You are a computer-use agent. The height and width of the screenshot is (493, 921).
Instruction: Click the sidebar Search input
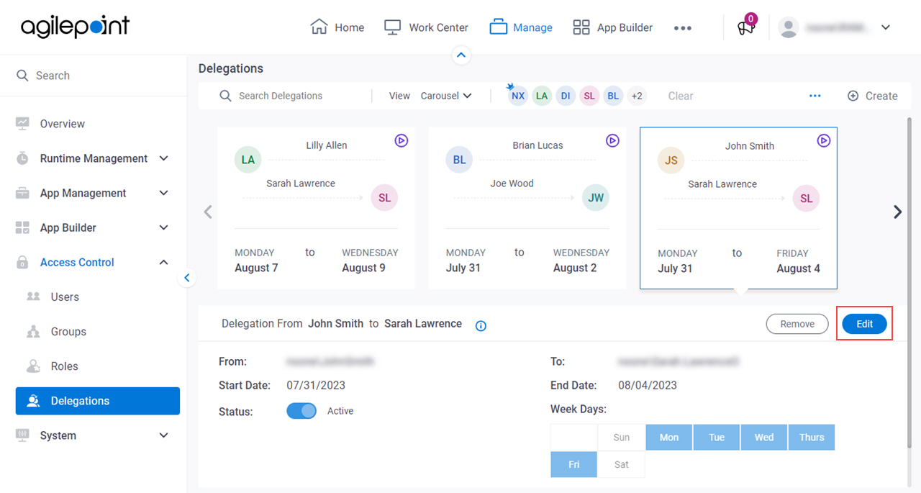[94, 76]
